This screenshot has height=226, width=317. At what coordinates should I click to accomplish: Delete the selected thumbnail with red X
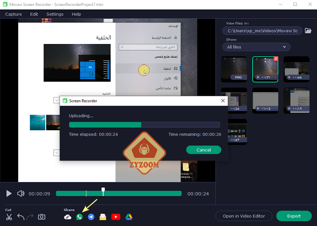pyautogui.click(x=276, y=59)
